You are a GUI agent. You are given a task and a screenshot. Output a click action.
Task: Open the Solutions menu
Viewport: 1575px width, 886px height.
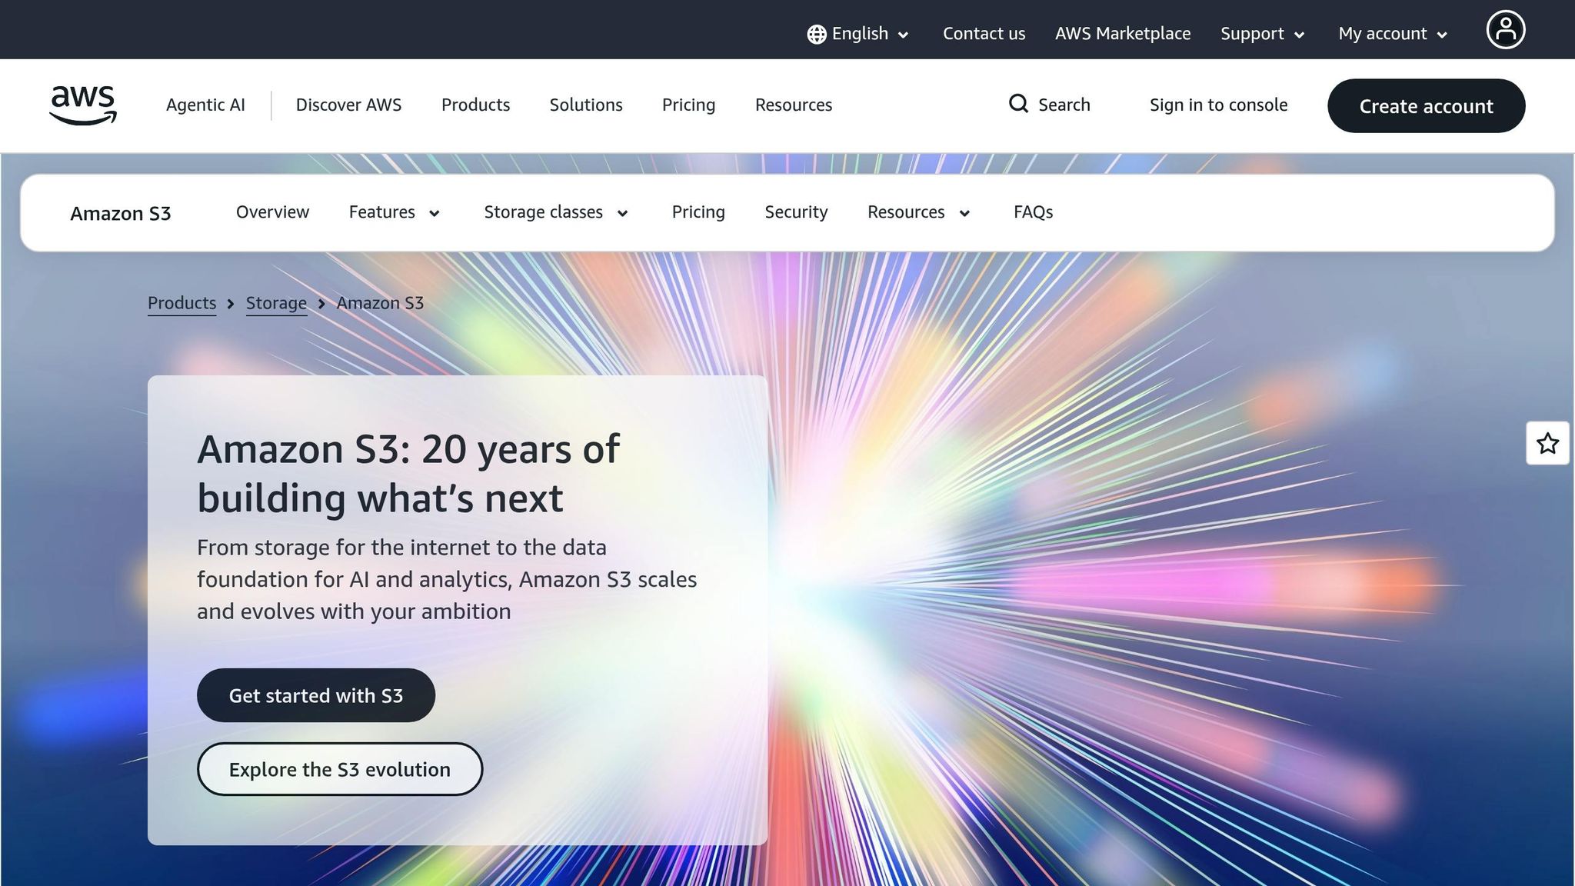tap(586, 105)
